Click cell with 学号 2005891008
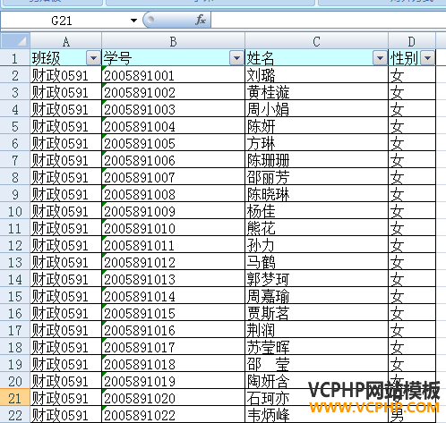 pos(173,194)
